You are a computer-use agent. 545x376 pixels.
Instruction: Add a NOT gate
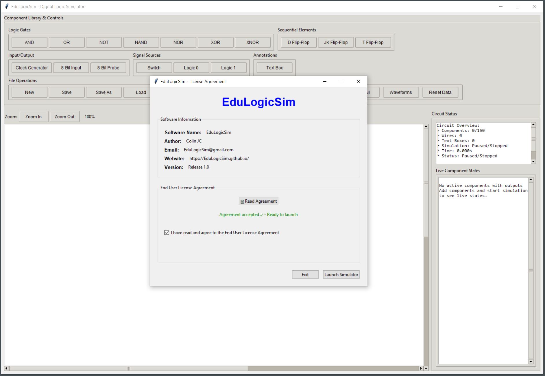[104, 42]
